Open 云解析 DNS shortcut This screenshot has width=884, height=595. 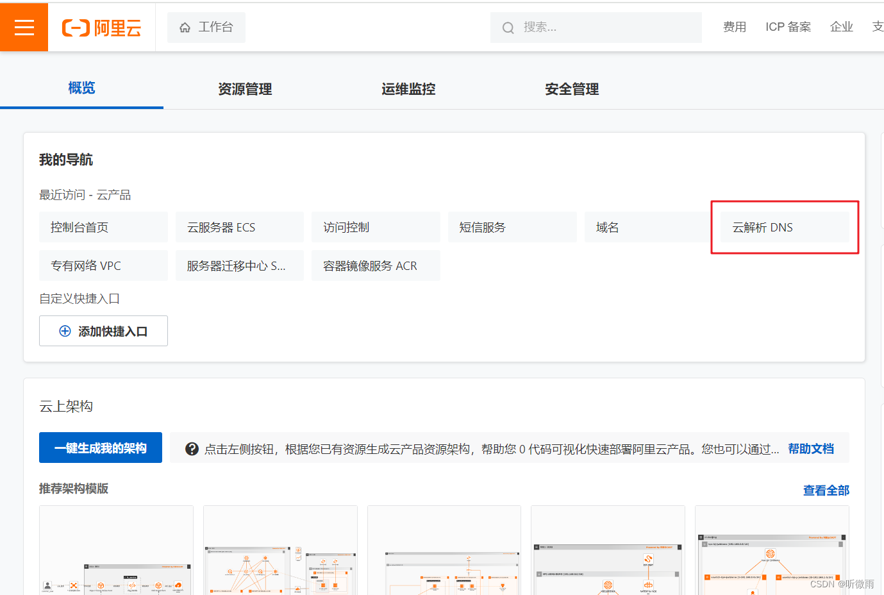785,227
